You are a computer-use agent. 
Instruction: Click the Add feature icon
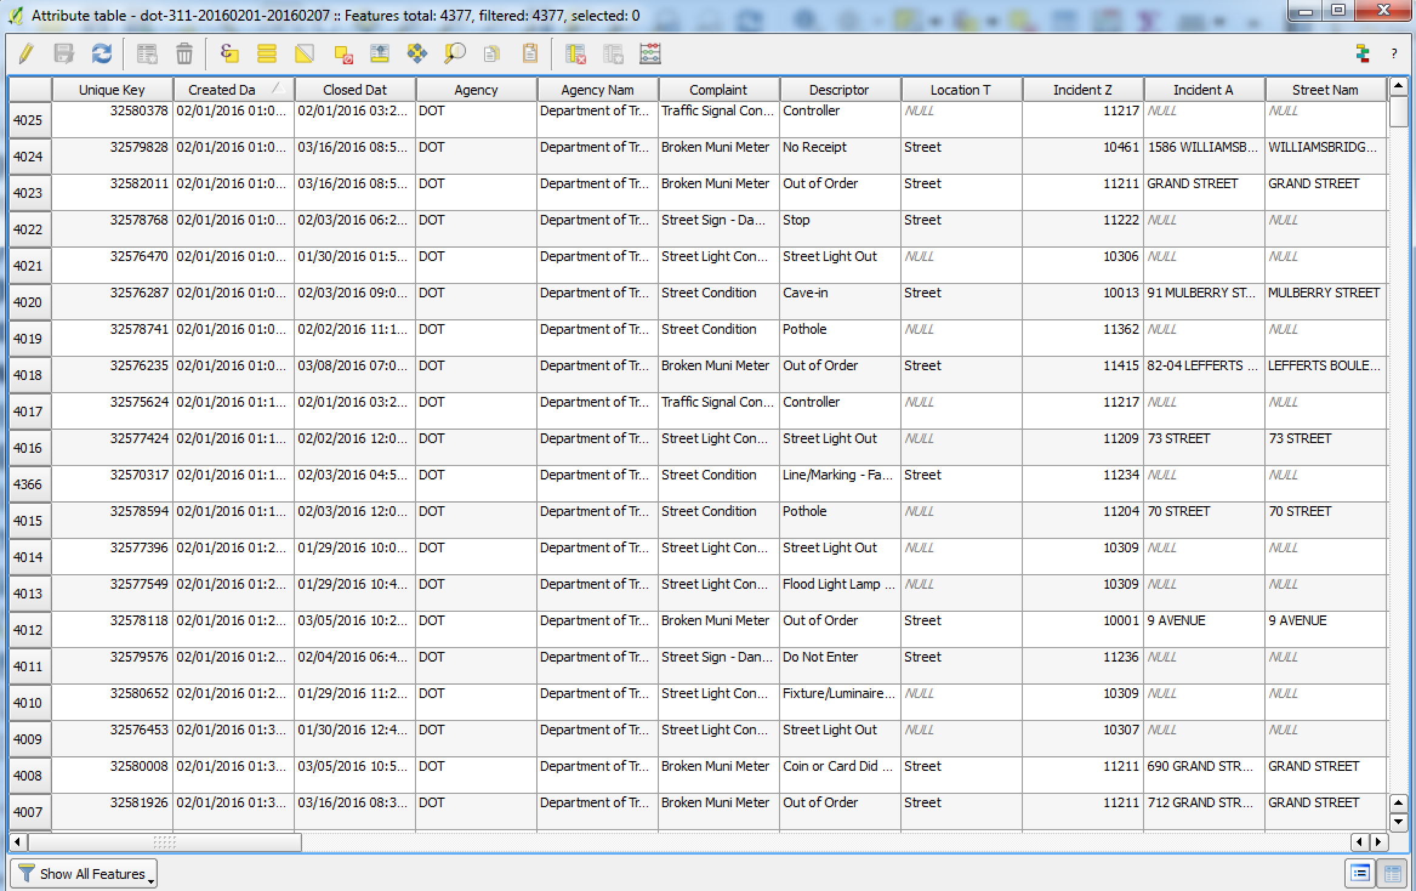(x=147, y=54)
